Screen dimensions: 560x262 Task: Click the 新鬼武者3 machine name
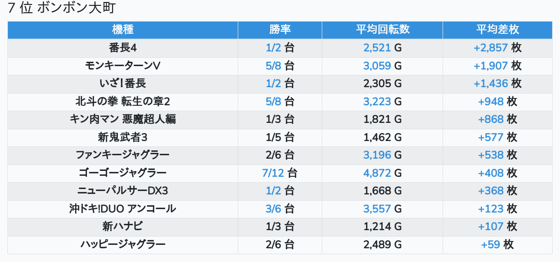pos(123,137)
